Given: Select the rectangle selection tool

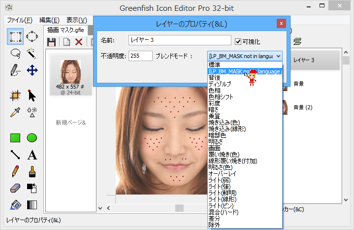Looking at the screenshot, I should [x=15, y=36].
